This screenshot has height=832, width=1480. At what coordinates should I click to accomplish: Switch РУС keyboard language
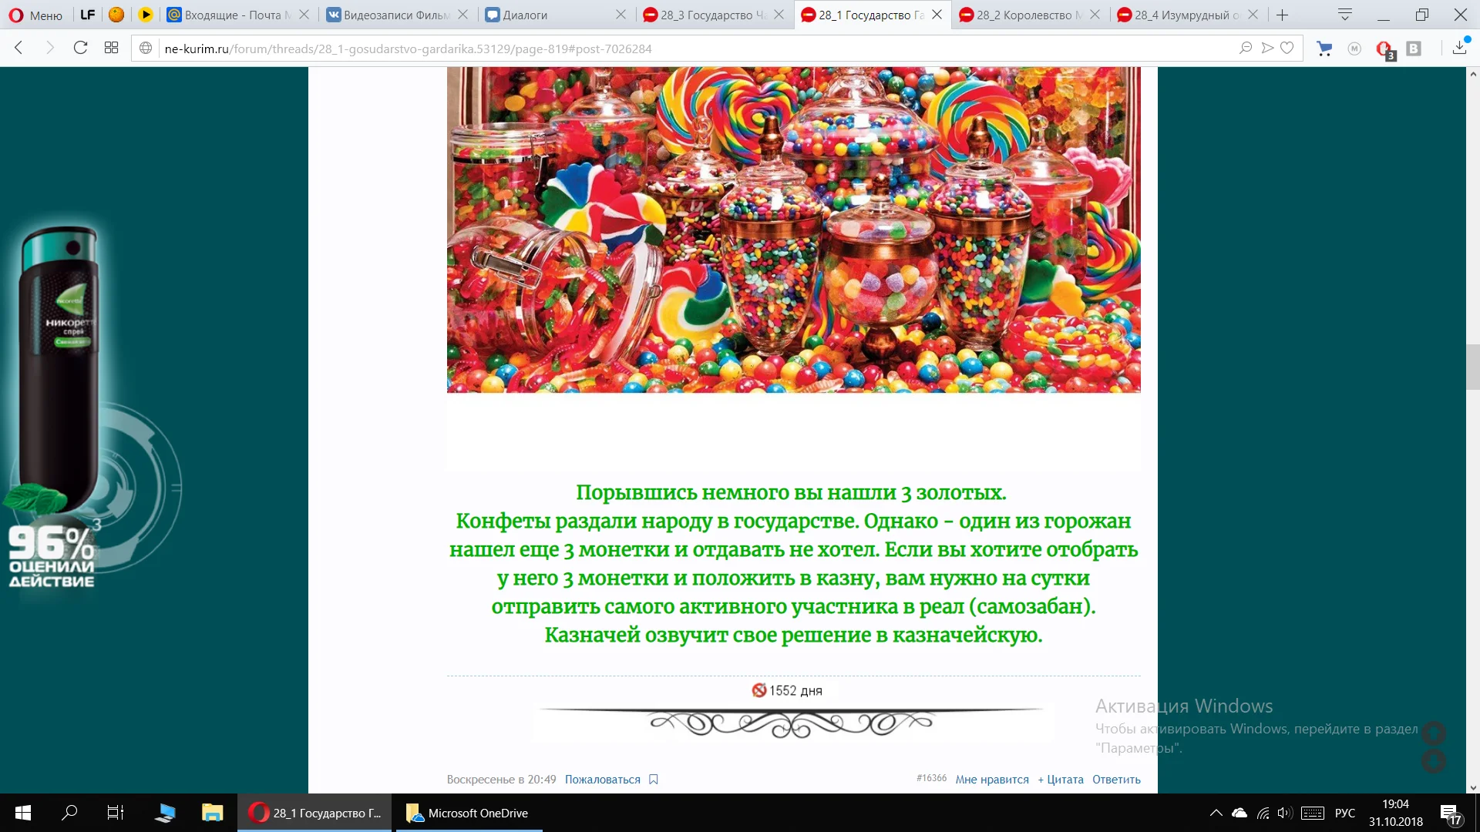(x=1344, y=813)
